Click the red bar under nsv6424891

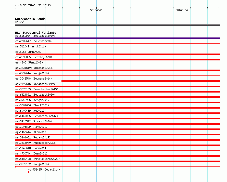pos(117,97)
